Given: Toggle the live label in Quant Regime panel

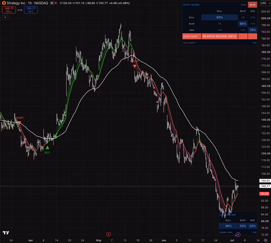Looking at the screenshot, I should pos(254,43).
